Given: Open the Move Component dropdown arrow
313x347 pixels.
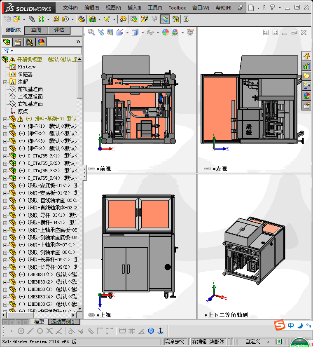Looking at the screenshot, I should tap(72, 19).
